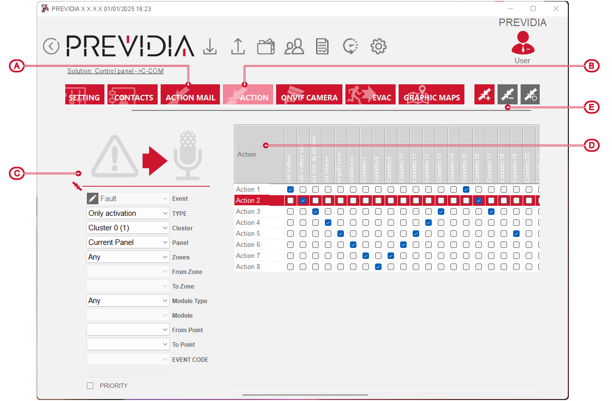Click the Solution: Control panel->C-COM link
Image resolution: width=612 pixels, height=401 pixels.
point(115,71)
